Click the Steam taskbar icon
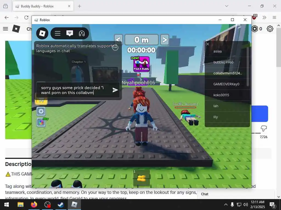 [61, 205]
